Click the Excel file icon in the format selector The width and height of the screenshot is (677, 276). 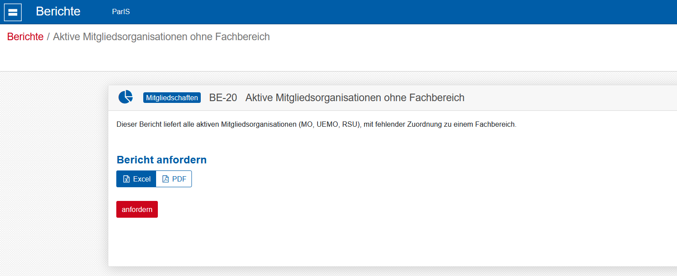[x=126, y=179]
